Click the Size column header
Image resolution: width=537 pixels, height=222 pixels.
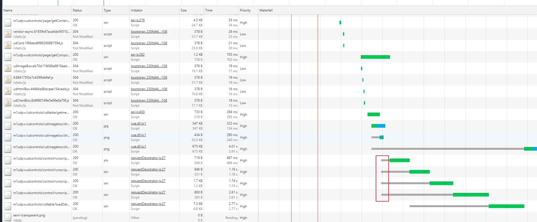(x=191, y=10)
